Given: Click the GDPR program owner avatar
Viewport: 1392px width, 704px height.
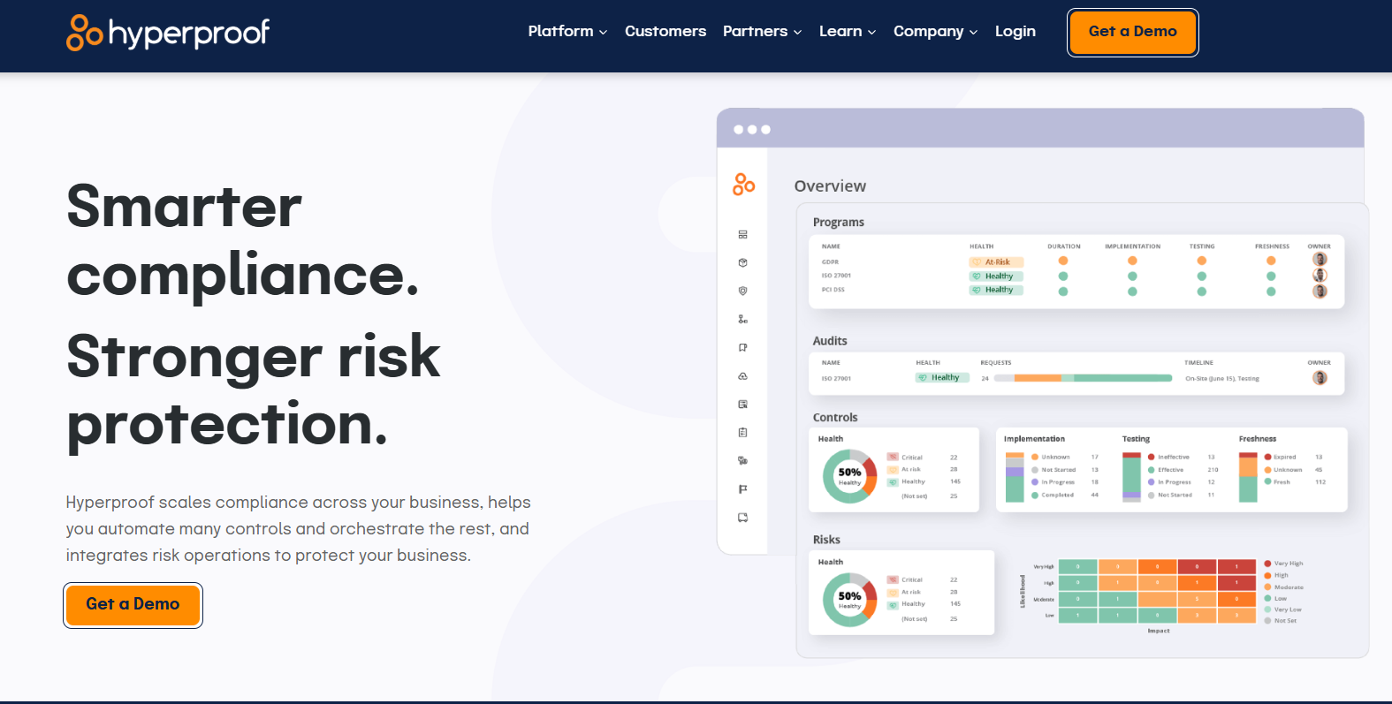Looking at the screenshot, I should click(1320, 260).
